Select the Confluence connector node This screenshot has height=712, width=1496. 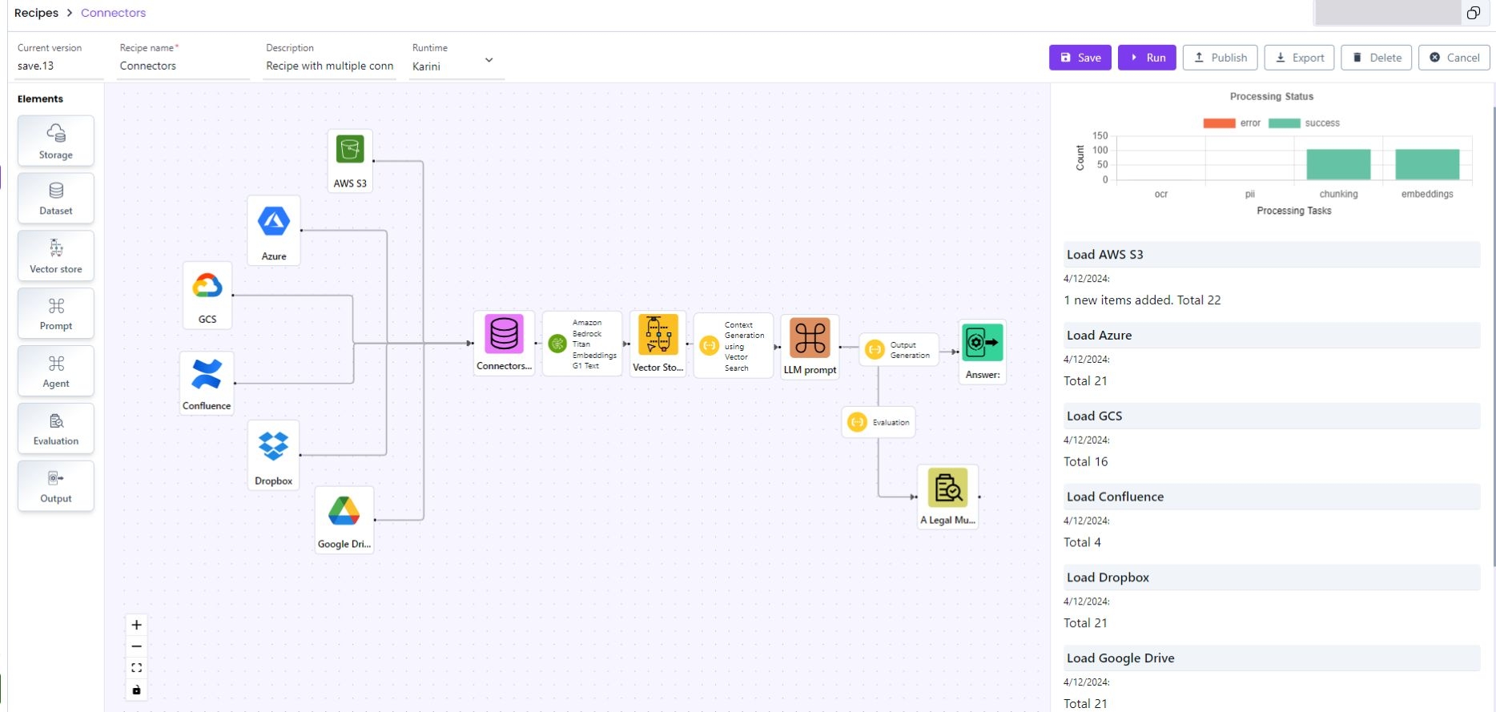[x=207, y=383]
